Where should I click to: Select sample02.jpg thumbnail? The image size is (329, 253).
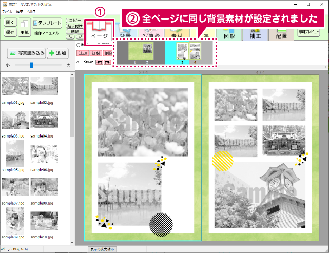point(44,86)
